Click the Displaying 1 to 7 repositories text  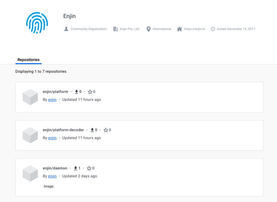(x=41, y=71)
